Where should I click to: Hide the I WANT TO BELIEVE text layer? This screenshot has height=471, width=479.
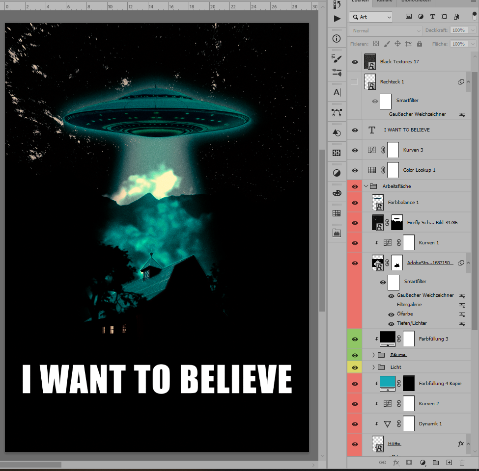355,130
